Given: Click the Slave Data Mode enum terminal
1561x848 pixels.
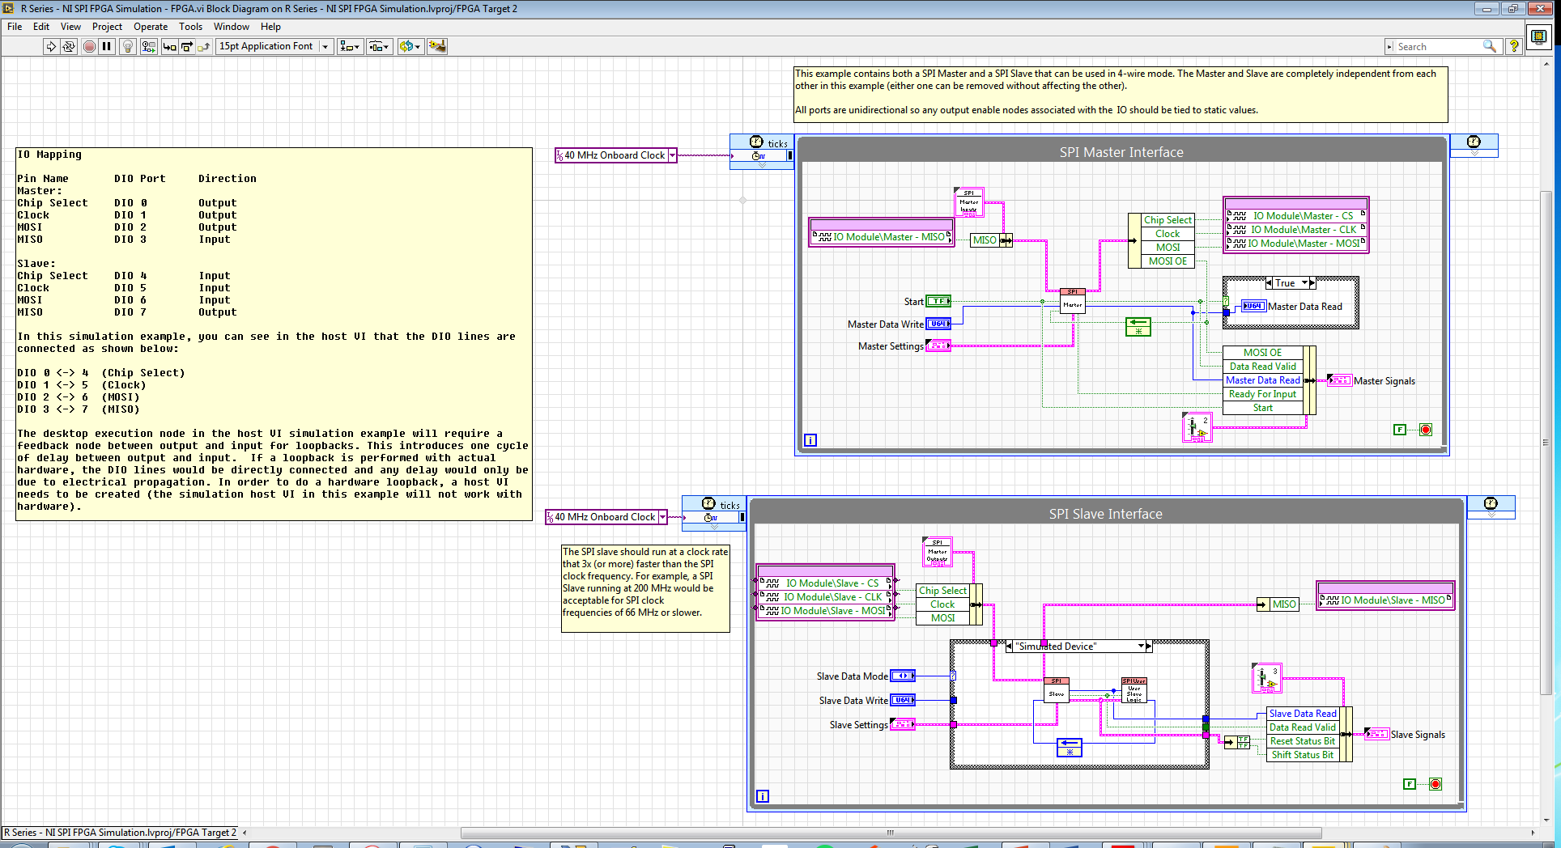Looking at the screenshot, I should click(x=903, y=676).
